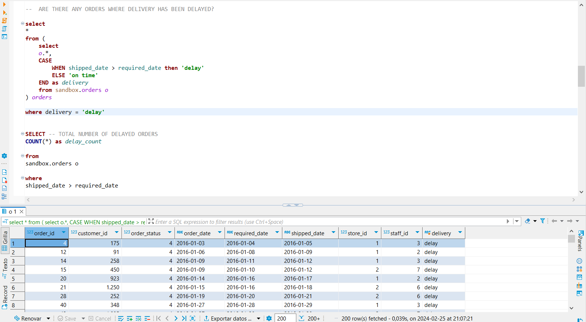The width and height of the screenshot is (586, 322).
Task: Open the value viewer panel icon
Action: (x=579, y=261)
